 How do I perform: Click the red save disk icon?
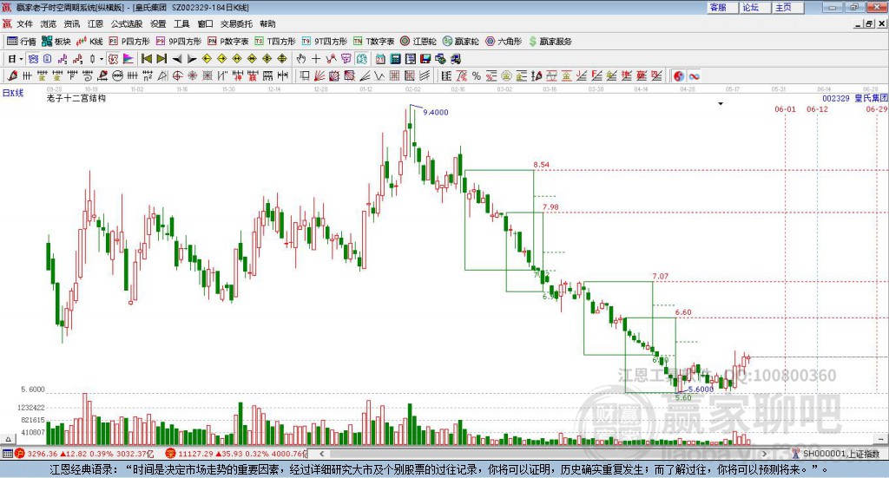coord(425,59)
